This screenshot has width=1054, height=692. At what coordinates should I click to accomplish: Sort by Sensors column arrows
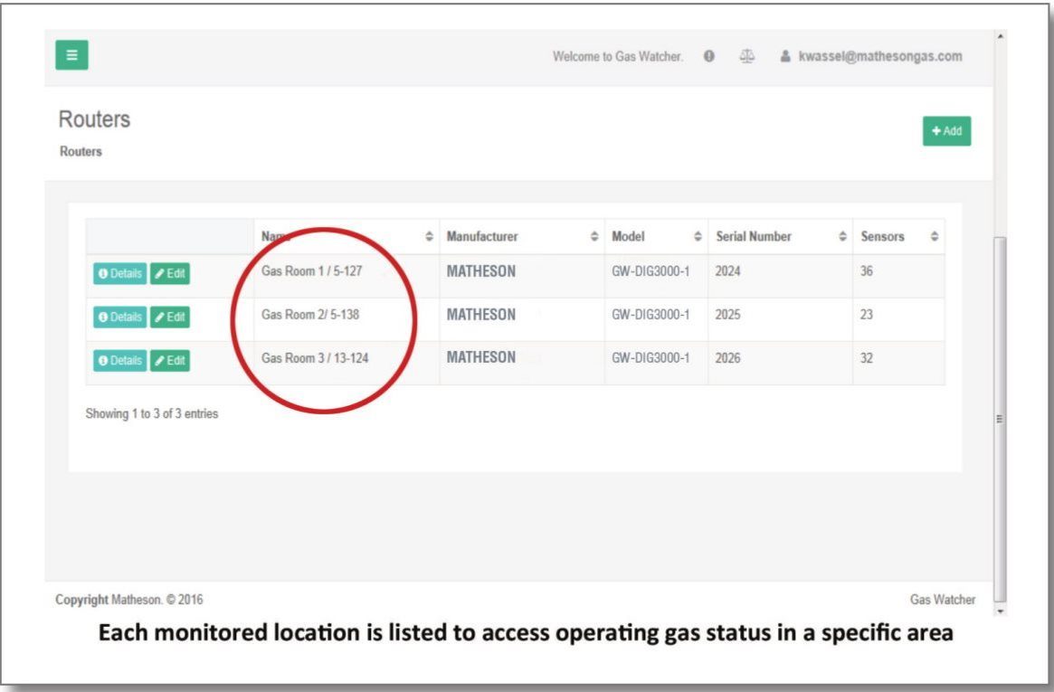point(934,237)
